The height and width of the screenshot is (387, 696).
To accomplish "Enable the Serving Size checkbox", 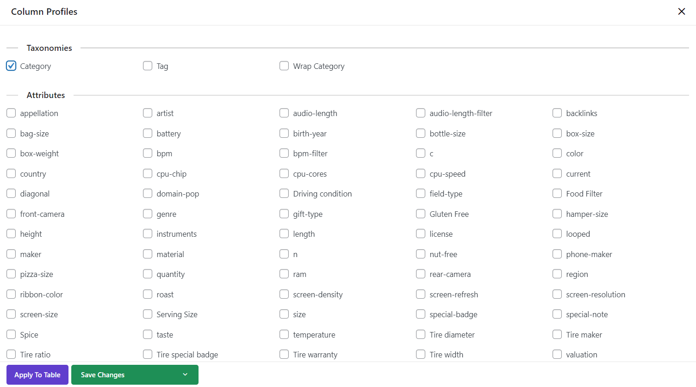I will click(x=148, y=314).
